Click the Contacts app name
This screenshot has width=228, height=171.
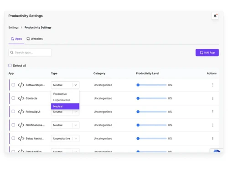coord(31,98)
